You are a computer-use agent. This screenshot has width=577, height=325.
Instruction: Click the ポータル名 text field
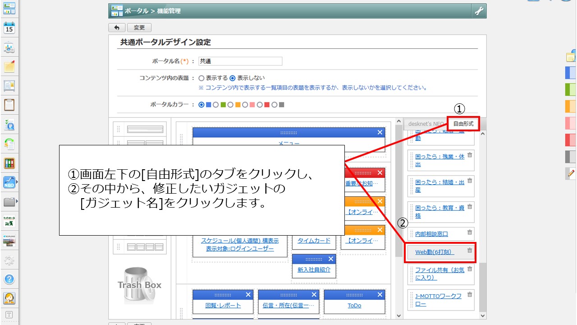click(x=240, y=61)
